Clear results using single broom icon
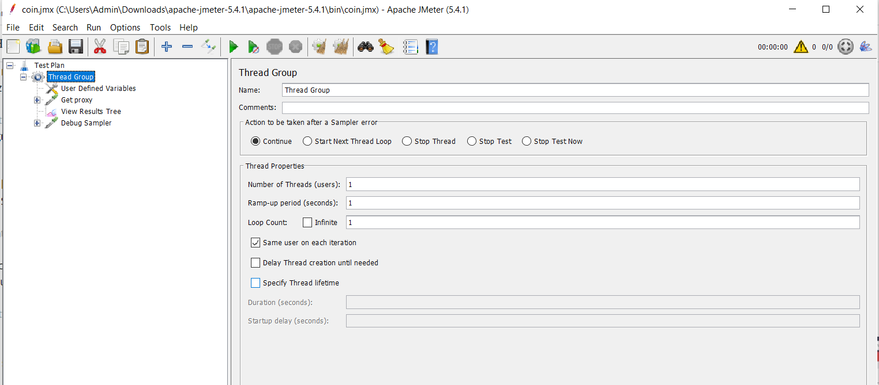Image resolution: width=879 pixels, height=385 pixels. pyautogui.click(x=320, y=47)
